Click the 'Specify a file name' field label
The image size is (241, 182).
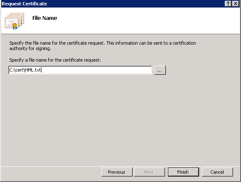(x=55, y=60)
